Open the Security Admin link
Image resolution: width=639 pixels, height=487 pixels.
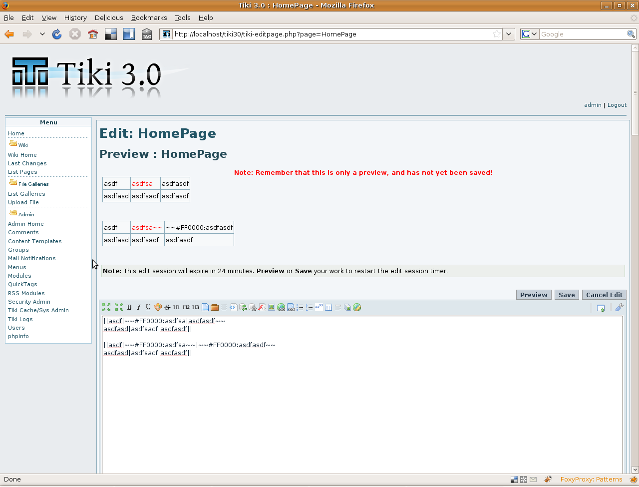29,302
